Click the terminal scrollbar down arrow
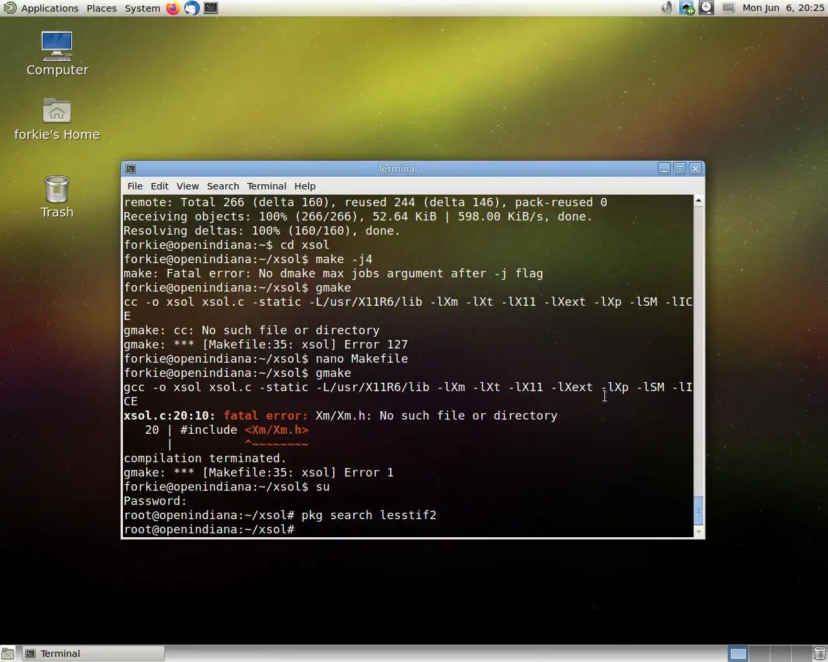This screenshot has width=828, height=662. pyautogui.click(x=699, y=531)
